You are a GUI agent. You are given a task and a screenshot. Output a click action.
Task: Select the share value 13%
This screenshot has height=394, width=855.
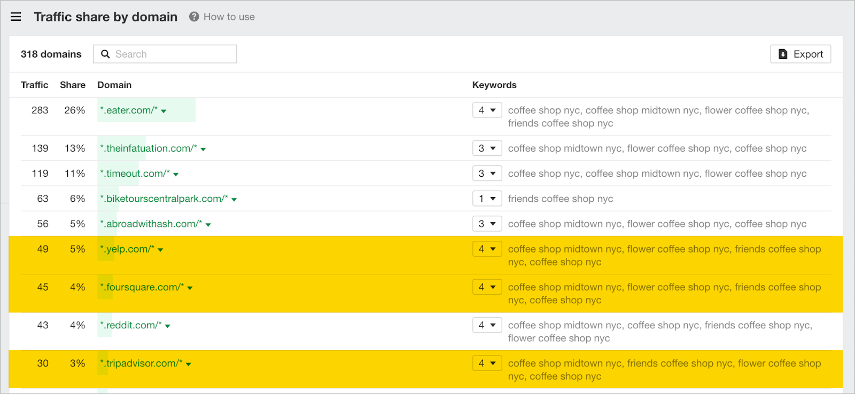point(75,148)
